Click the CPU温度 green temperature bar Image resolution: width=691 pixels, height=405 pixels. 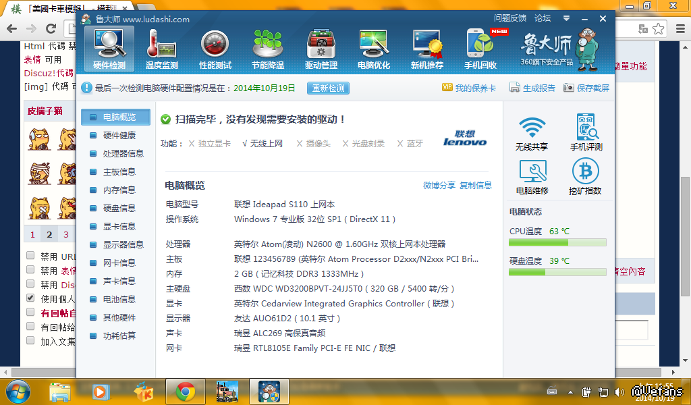[557, 242]
